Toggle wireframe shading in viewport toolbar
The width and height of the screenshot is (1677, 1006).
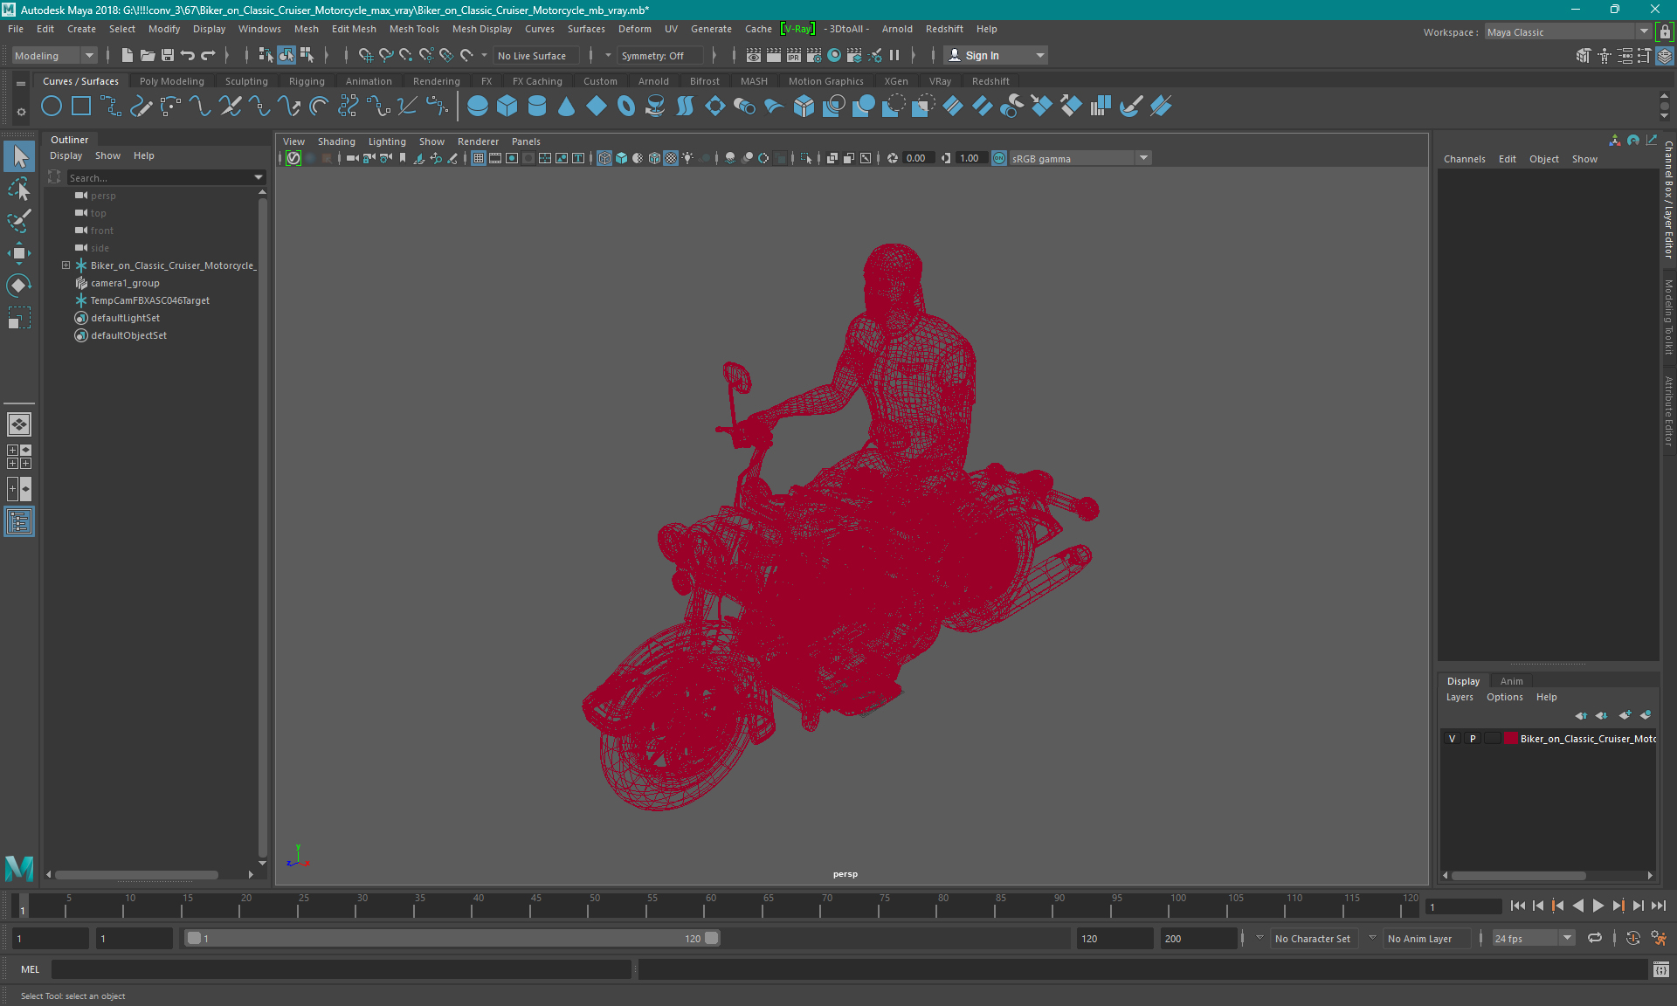(604, 158)
